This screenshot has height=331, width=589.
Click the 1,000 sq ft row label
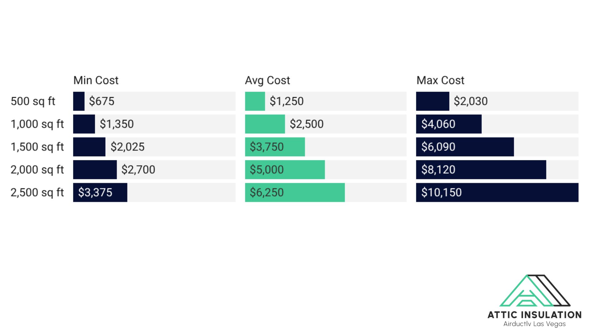coord(37,124)
